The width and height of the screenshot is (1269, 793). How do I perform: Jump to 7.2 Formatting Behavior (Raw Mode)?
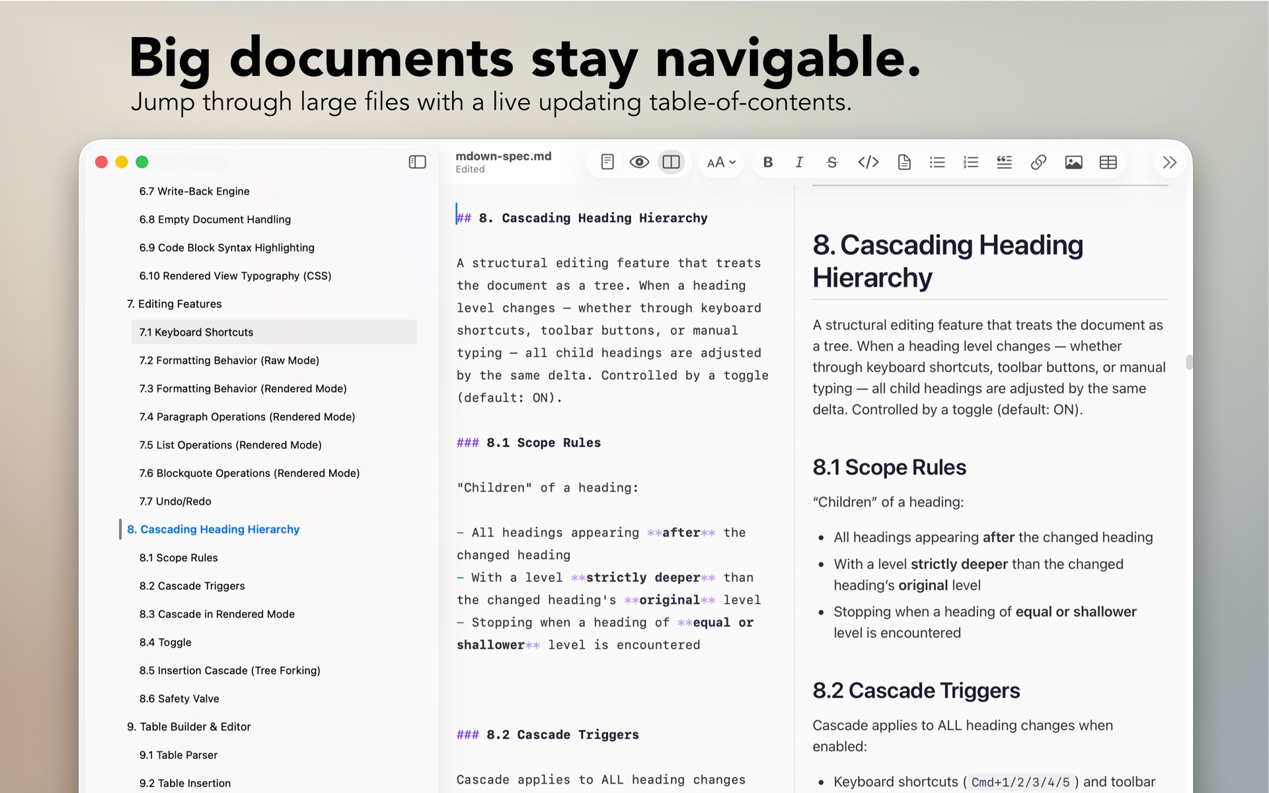229,360
